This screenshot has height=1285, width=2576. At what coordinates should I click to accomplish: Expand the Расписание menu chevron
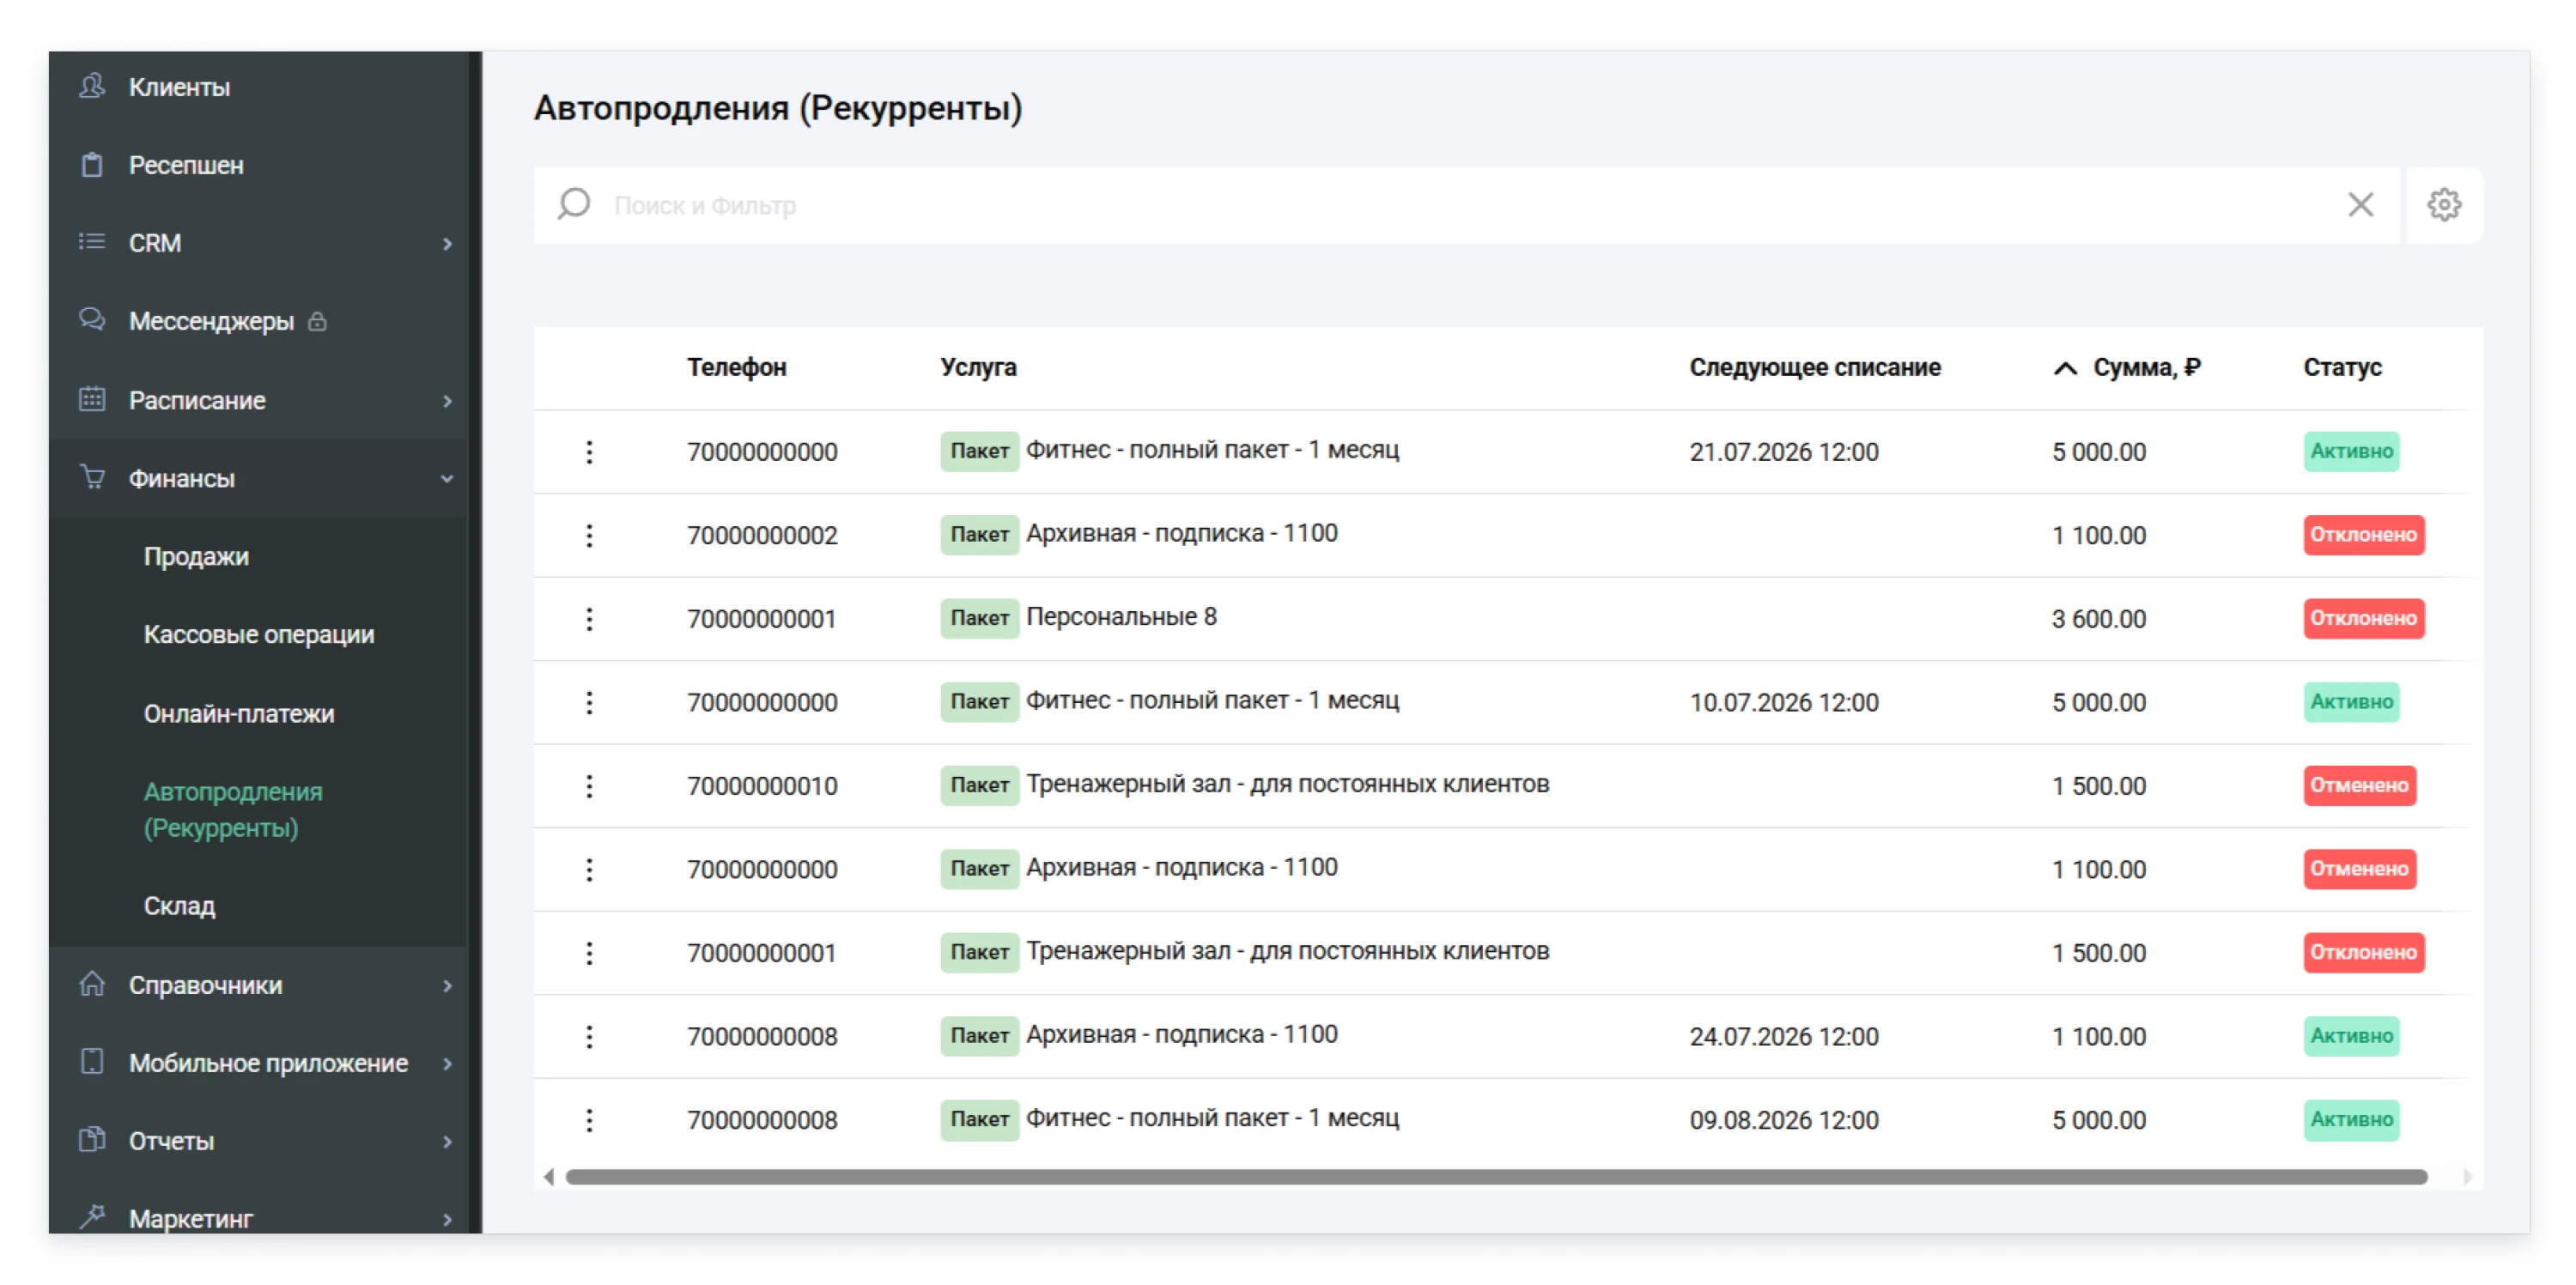point(447,400)
